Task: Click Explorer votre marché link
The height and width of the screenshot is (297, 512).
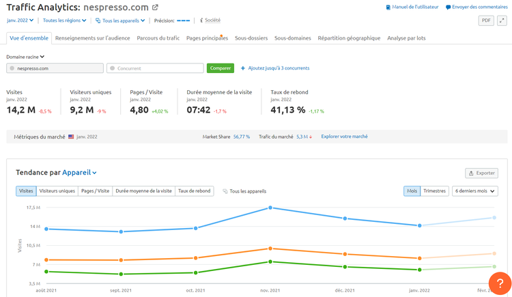Action: click(344, 137)
